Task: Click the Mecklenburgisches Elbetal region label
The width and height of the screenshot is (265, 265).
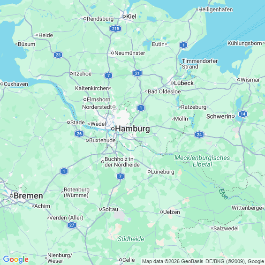Action: point(202,161)
